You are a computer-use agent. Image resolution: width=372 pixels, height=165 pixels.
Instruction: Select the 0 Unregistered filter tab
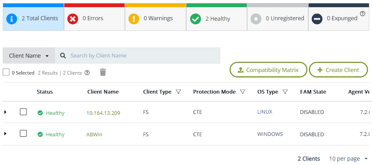click(278, 18)
